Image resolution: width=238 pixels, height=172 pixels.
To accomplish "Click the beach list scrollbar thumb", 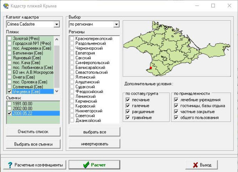I will (x=57, y=66).
